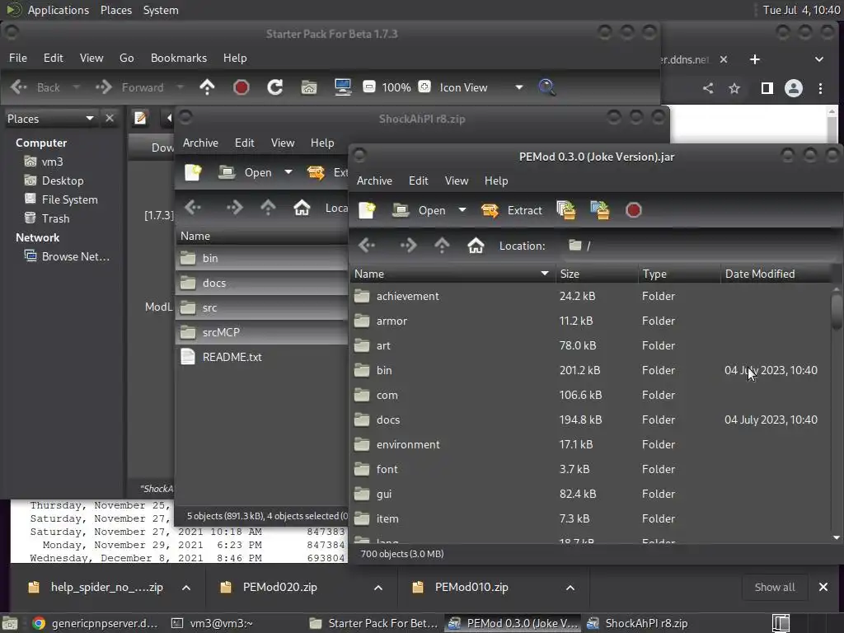Click back arrow in ShockAhPI window
The image size is (844, 633).
[193, 207]
